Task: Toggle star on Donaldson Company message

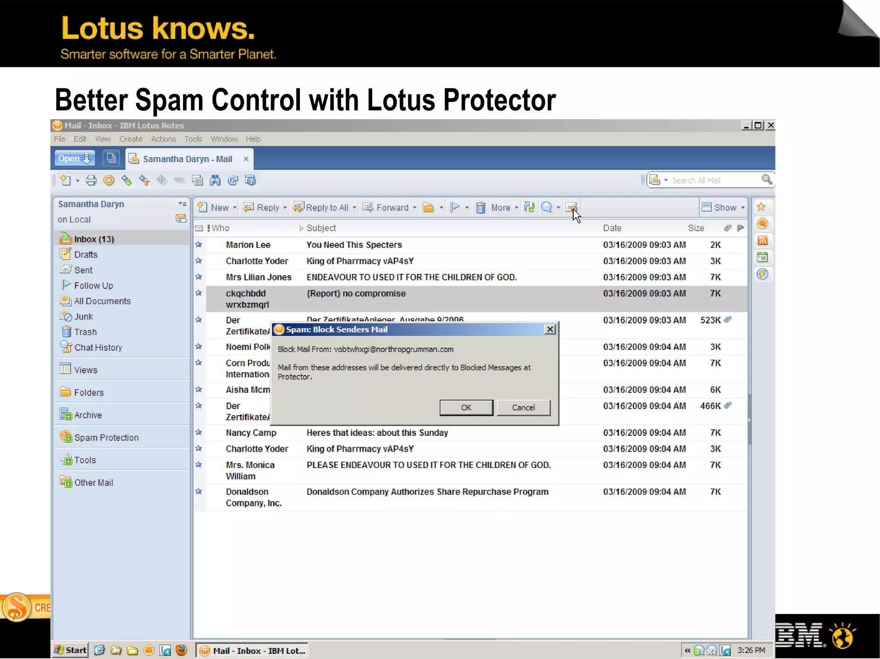Action: click(198, 491)
